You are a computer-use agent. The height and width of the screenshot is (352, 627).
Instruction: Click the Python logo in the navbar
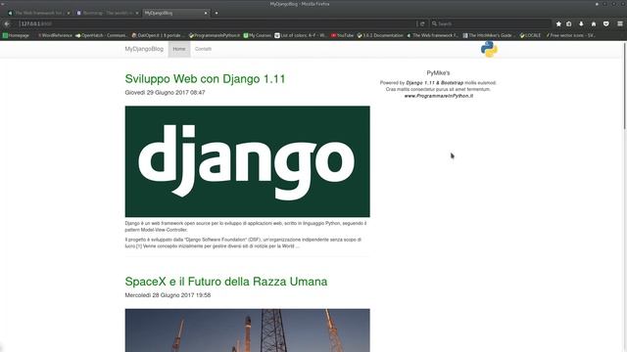pos(489,49)
